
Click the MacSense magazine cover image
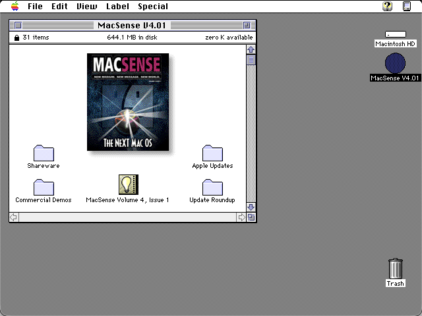(x=128, y=102)
